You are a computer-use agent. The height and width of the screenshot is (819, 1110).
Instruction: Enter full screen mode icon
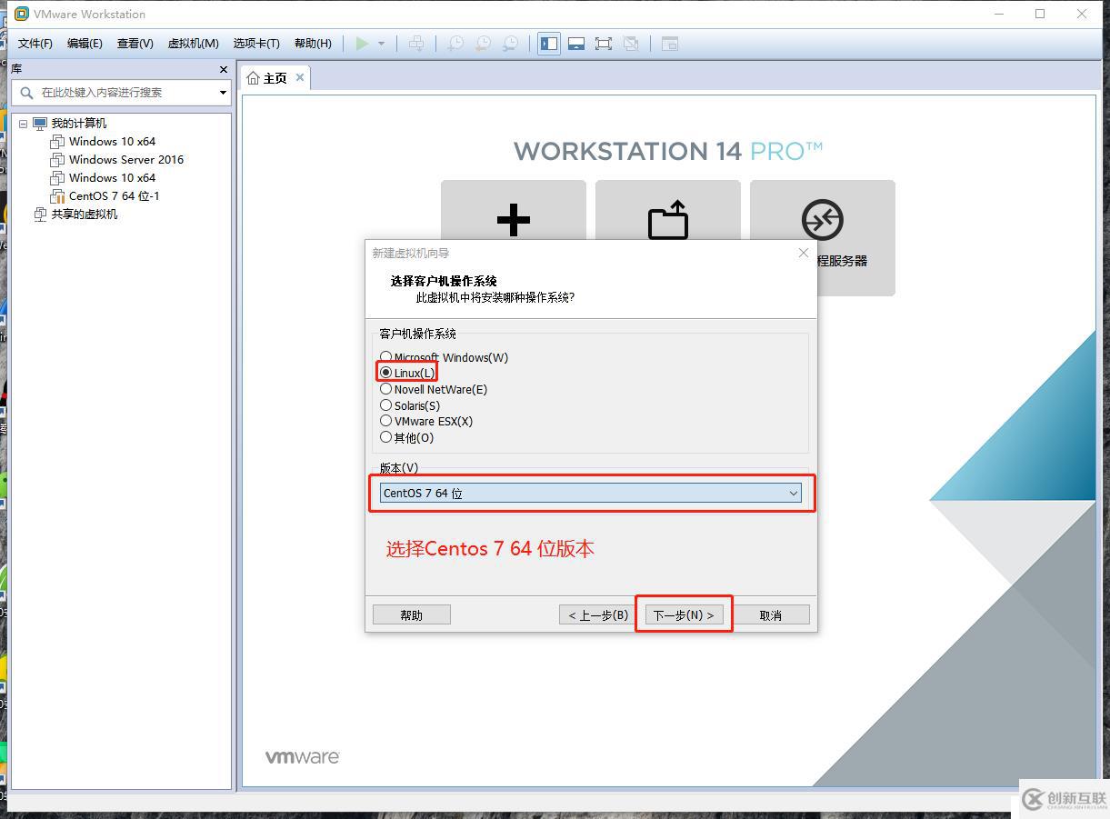[604, 44]
